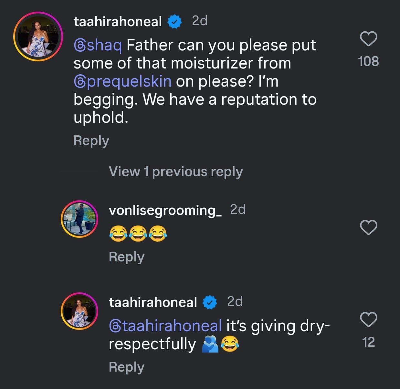
Task: Expand View 1 previous reply
Action: click(x=176, y=172)
